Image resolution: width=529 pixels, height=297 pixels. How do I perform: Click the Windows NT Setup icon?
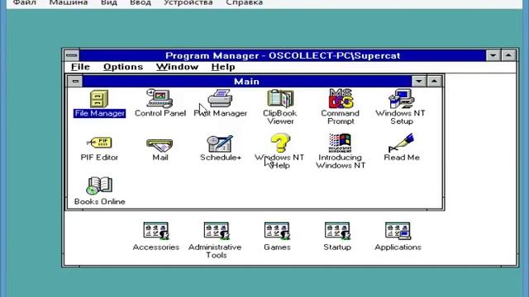pos(401,98)
